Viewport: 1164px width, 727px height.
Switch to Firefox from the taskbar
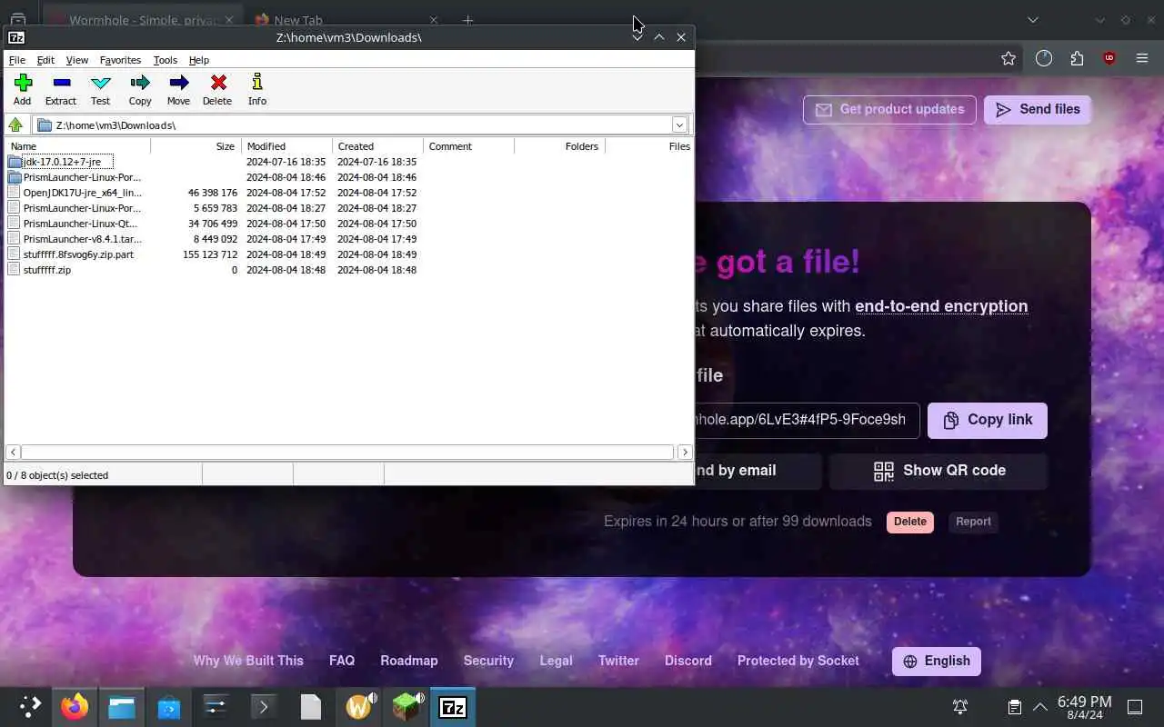pos(75,706)
